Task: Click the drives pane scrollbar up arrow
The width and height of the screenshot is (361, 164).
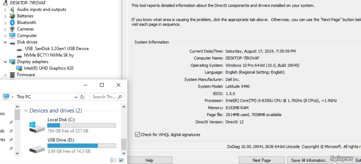Action: coord(124,107)
